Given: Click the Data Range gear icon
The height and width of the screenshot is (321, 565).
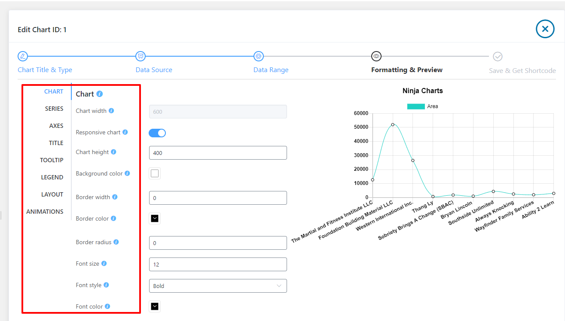Looking at the screenshot, I should [259, 56].
